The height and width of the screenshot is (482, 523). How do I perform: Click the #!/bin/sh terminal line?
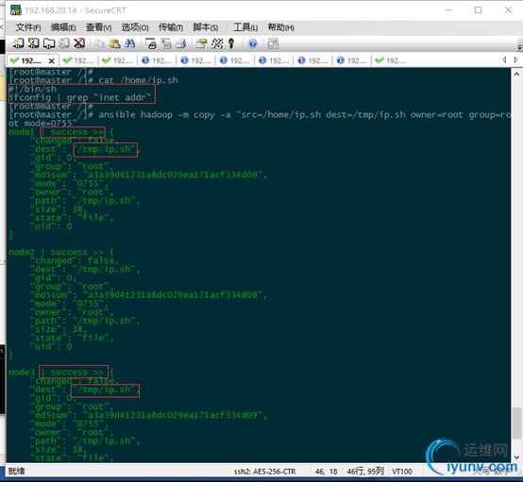click(x=33, y=89)
